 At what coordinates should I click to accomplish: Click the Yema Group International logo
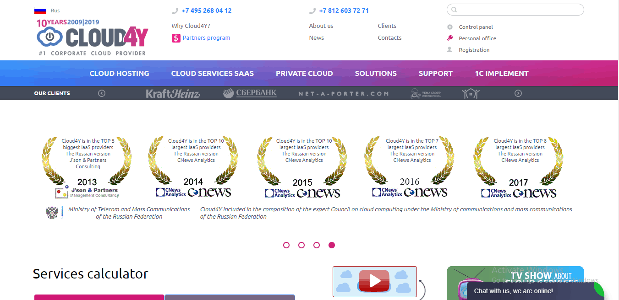coord(426,93)
